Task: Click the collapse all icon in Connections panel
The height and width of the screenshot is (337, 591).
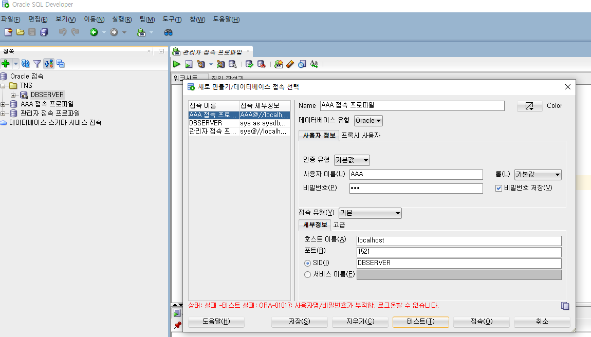Action: tap(60, 64)
